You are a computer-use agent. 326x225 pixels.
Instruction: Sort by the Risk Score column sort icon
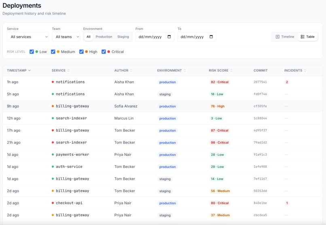pyautogui.click(x=231, y=70)
